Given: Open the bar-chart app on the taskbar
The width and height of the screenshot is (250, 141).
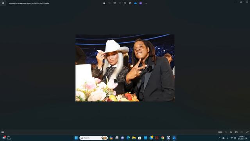Looking at the screenshot, I should (168, 138).
